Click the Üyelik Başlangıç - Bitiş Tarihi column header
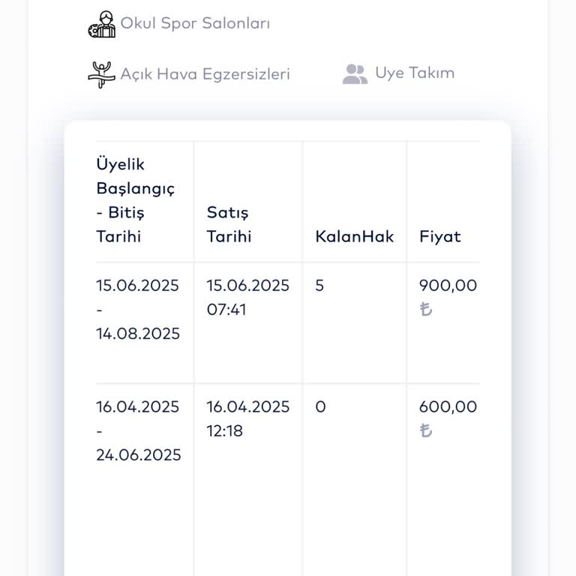Image resolution: width=576 pixels, height=576 pixels. [x=136, y=200]
